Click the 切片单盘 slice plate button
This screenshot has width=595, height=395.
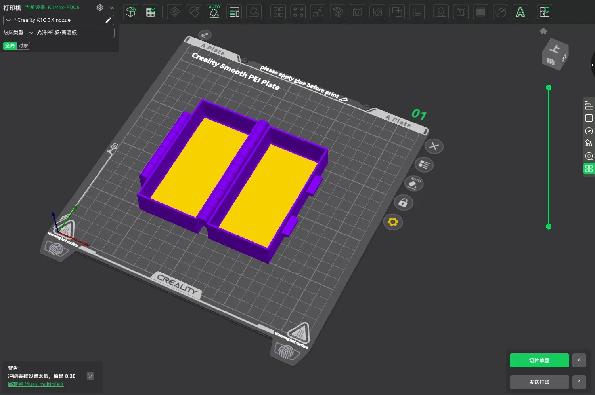click(x=539, y=360)
